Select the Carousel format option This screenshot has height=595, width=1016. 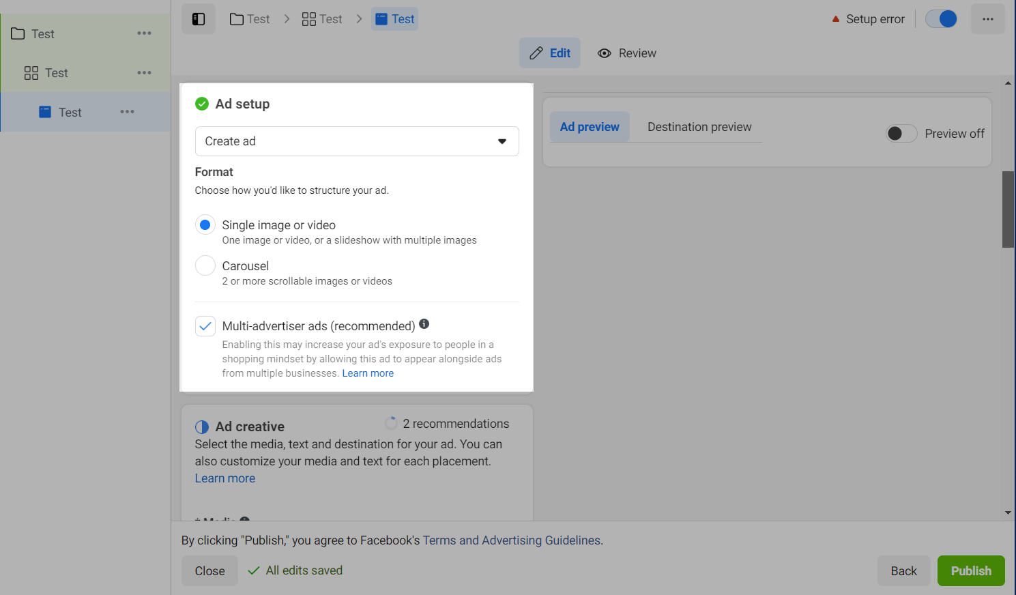coord(205,265)
